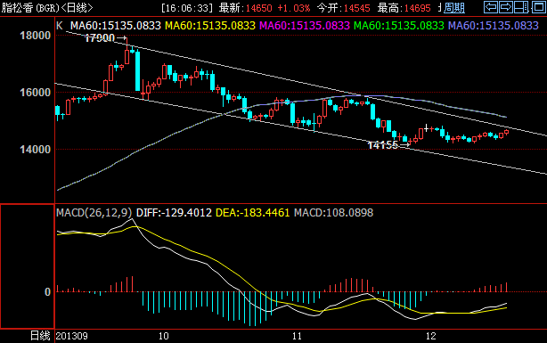This screenshot has width=547, height=343.
Task: Select the blue MA60 indicator label
Action: (494, 26)
